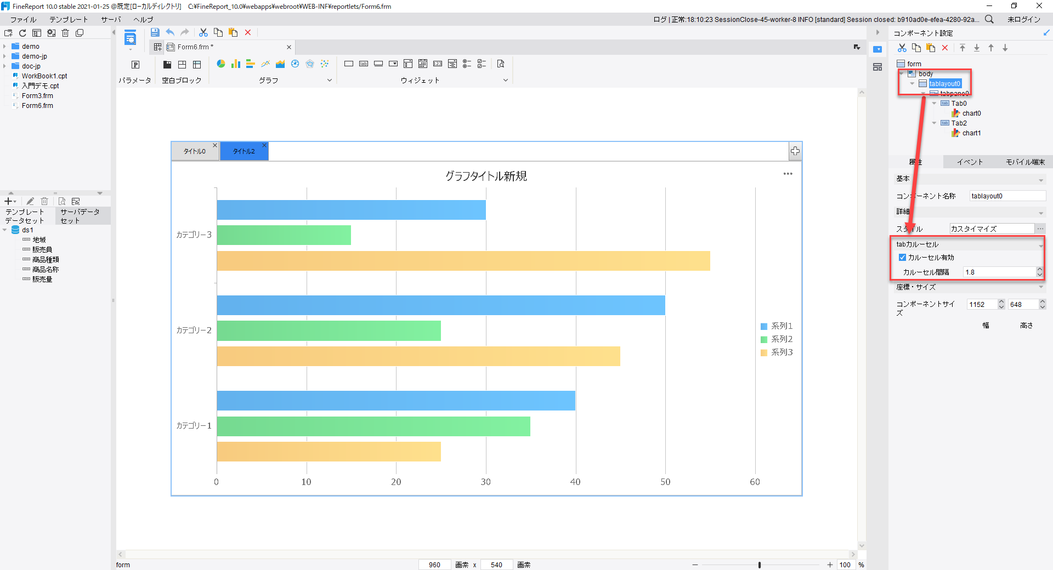Insert a gauge chart from the graph toolbar
The width and height of the screenshot is (1053, 570).
[x=295, y=64]
